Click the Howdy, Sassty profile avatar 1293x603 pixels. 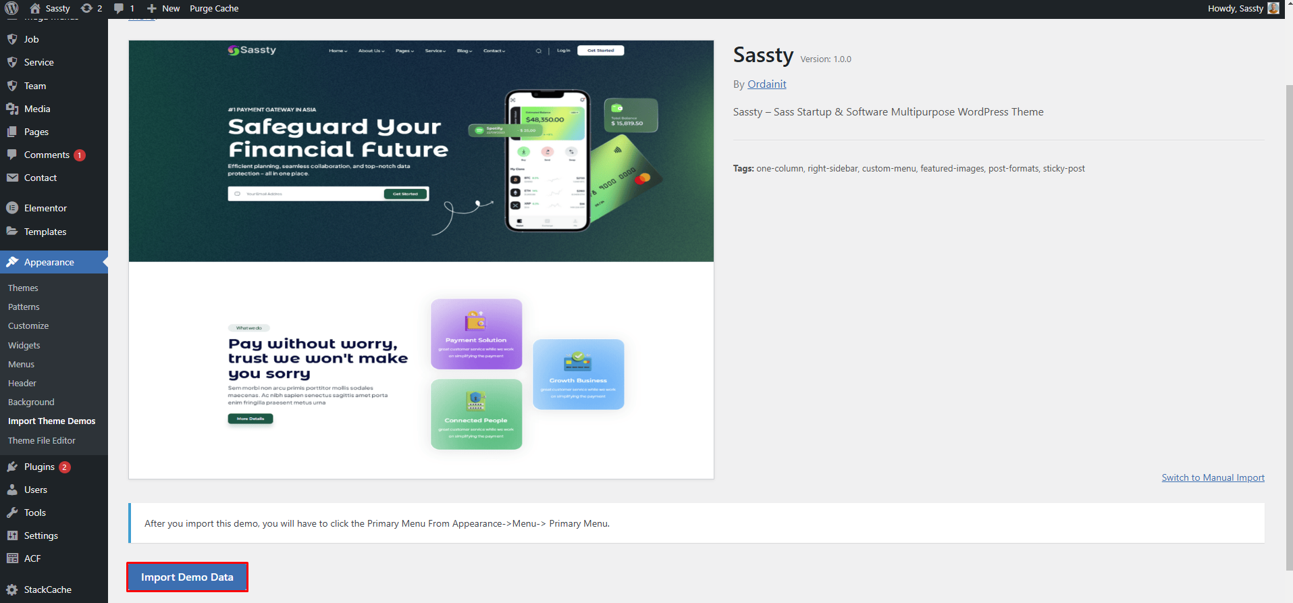[1273, 8]
